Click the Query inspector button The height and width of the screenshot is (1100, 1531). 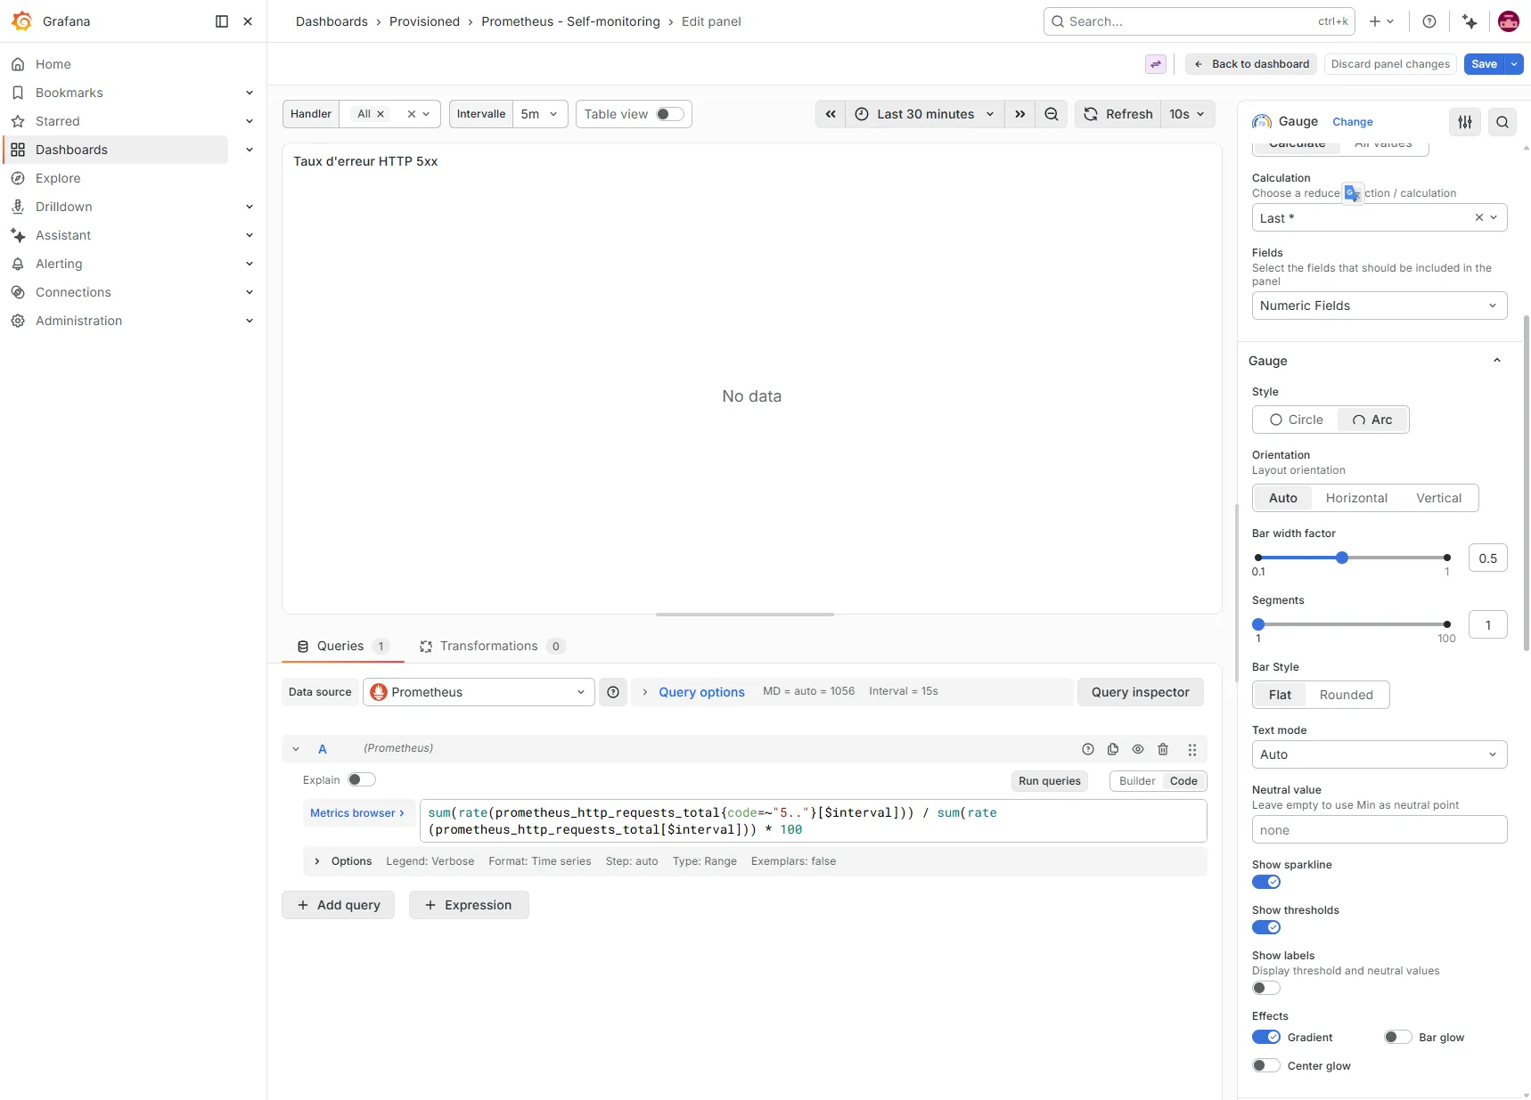1141,692
